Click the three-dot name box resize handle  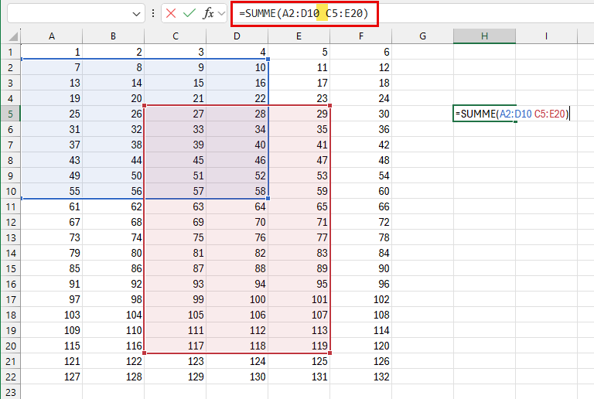(x=154, y=13)
